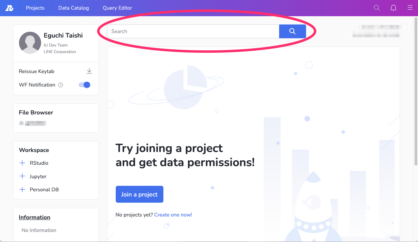Add Personal DB with the plus icon

point(22,190)
